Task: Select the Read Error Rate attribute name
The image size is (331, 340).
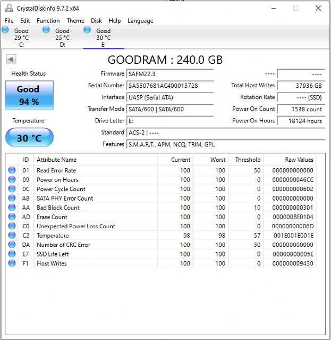Action: [56, 170]
